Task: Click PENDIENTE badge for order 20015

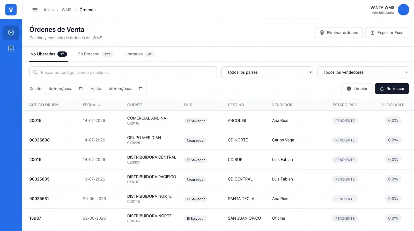Action: point(345,121)
